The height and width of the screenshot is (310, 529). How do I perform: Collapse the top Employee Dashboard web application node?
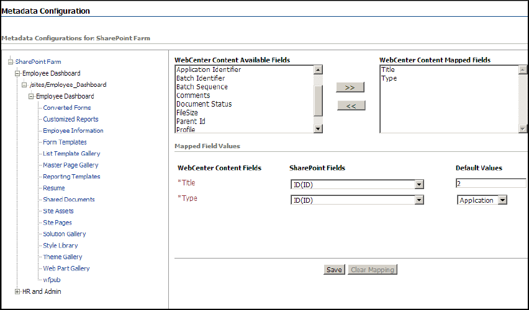[x=17, y=73]
